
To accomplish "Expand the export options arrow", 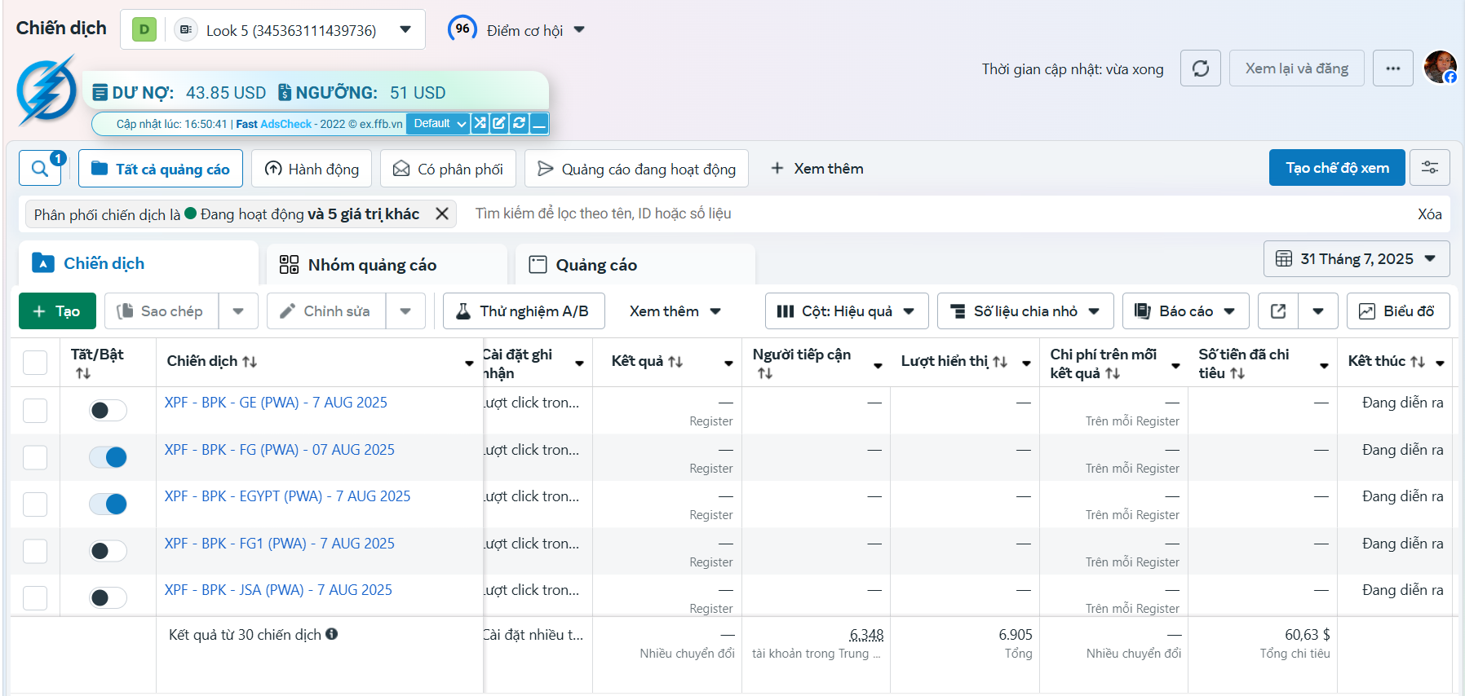I will [1318, 311].
